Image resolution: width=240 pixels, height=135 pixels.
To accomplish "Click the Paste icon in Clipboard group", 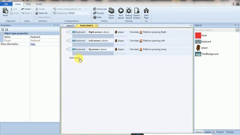I will [5, 11].
